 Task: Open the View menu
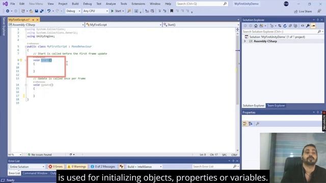pos(50,4)
